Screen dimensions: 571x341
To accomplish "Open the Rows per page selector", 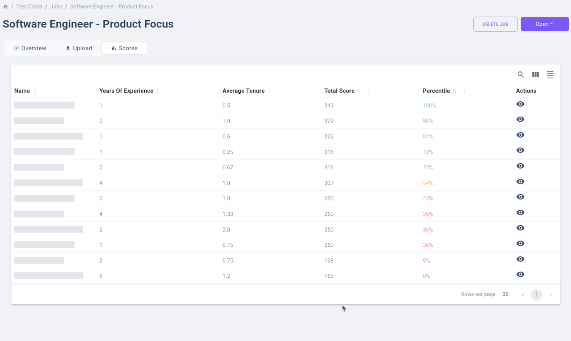I will (x=505, y=294).
